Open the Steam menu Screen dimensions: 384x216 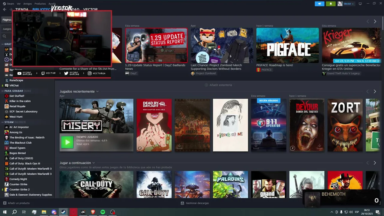coord(10,4)
